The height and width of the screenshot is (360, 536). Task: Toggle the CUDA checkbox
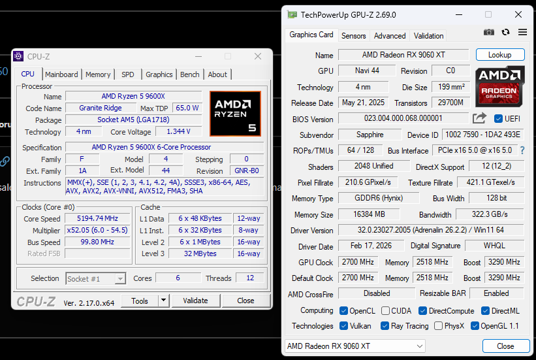pos(385,311)
